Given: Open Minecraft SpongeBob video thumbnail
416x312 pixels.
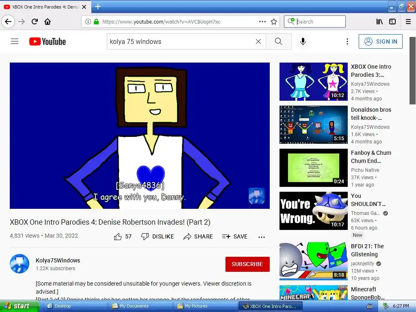Looking at the screenshot, I should pyautogui.click(x=314, y=292).
